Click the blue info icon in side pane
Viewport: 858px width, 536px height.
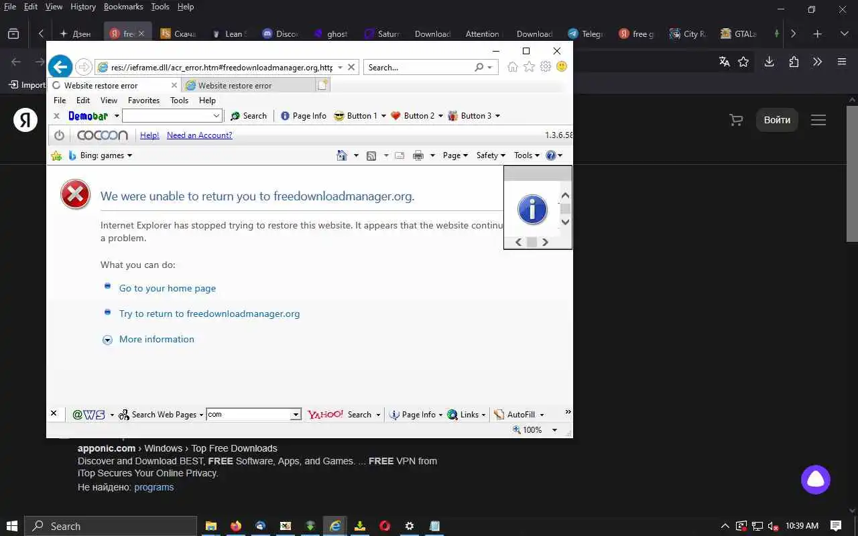532,210
